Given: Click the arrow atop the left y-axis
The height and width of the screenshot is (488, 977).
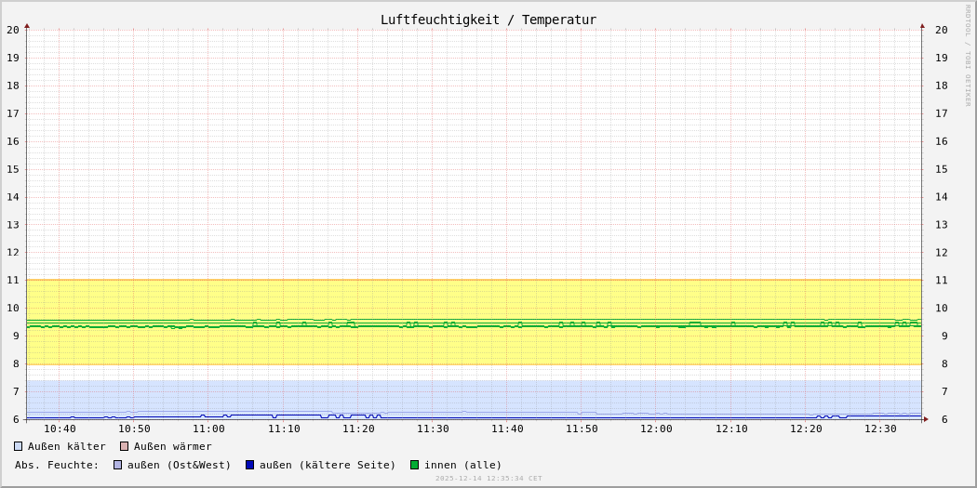Looking at the screenshot, I should (x=27, y=26).
